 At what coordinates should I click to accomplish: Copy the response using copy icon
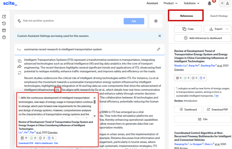[19, 60]
